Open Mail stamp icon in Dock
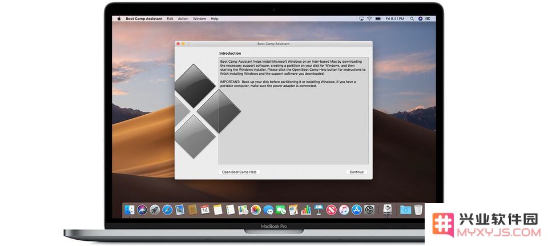 (180, 209)
